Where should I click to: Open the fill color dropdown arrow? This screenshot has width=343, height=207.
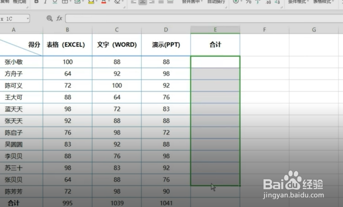coord(96,2)
